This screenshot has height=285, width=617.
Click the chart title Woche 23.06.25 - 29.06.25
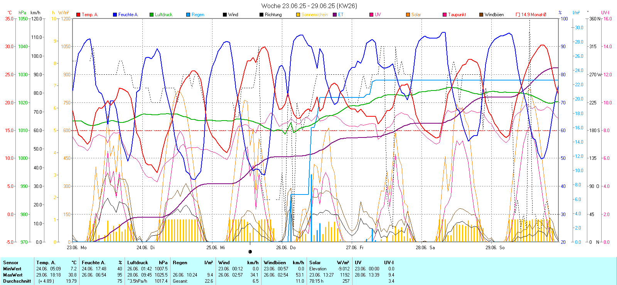tap(309, 6)
